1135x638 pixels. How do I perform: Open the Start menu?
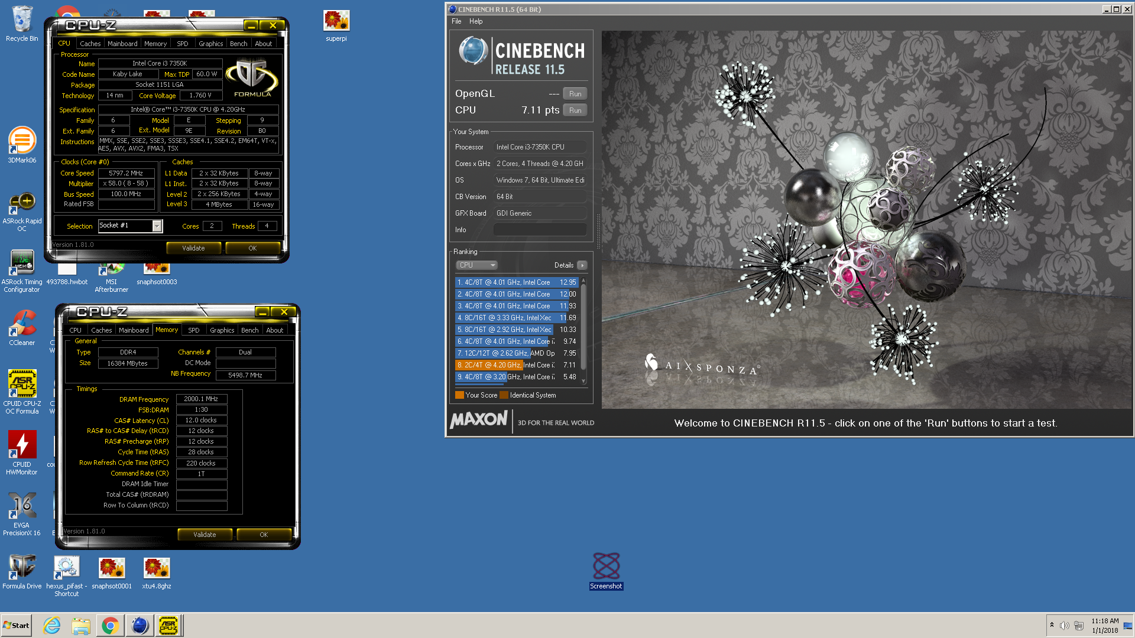[x=16, y=626]
